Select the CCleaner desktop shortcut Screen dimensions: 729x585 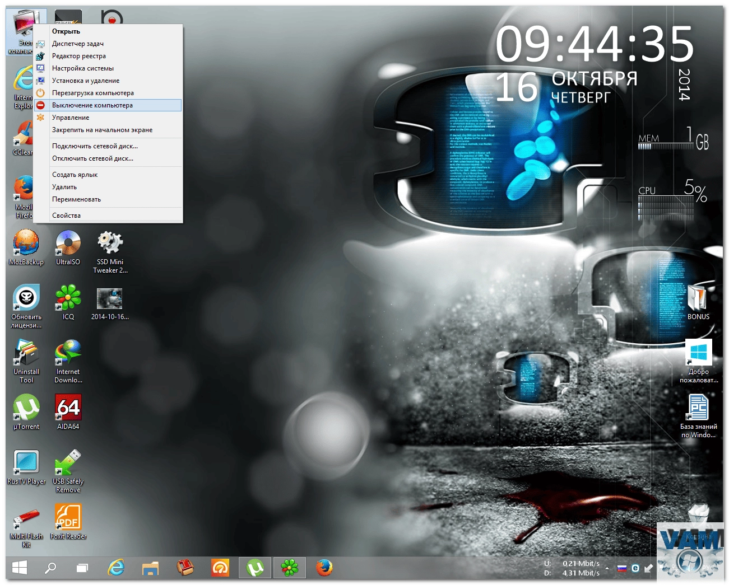[x=22, y=138]
